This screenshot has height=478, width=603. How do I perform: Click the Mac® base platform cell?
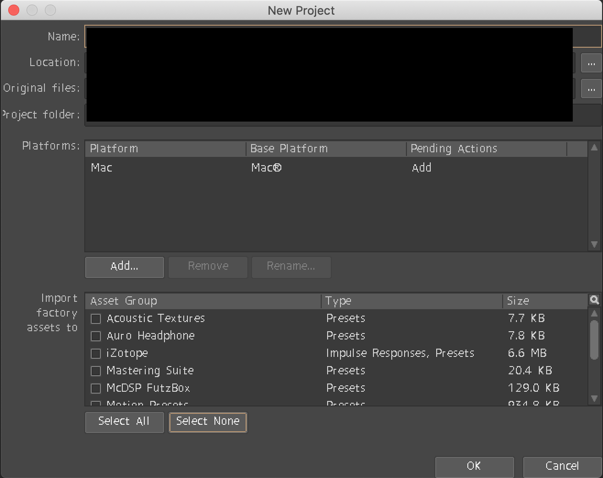[x=266, y=168]
